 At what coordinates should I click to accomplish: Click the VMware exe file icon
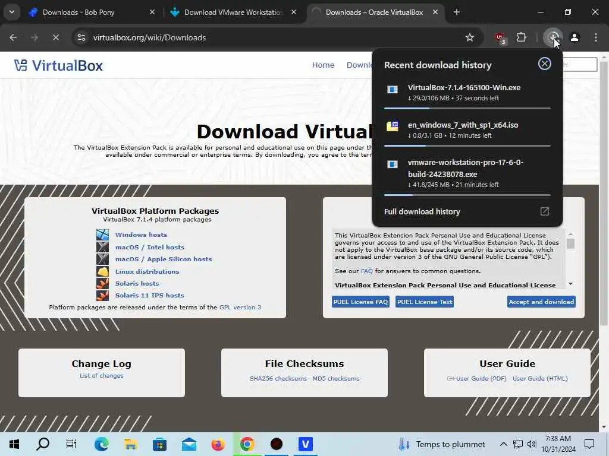[393, 164]
